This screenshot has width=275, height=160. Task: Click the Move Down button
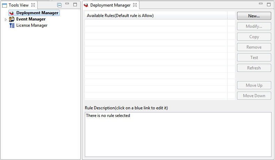tap(254, 96)
